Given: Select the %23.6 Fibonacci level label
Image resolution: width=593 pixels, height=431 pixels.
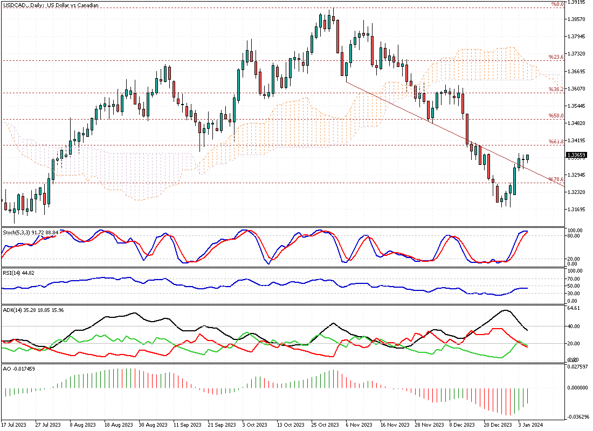Looking at the screenshot, I should (556, 57).
